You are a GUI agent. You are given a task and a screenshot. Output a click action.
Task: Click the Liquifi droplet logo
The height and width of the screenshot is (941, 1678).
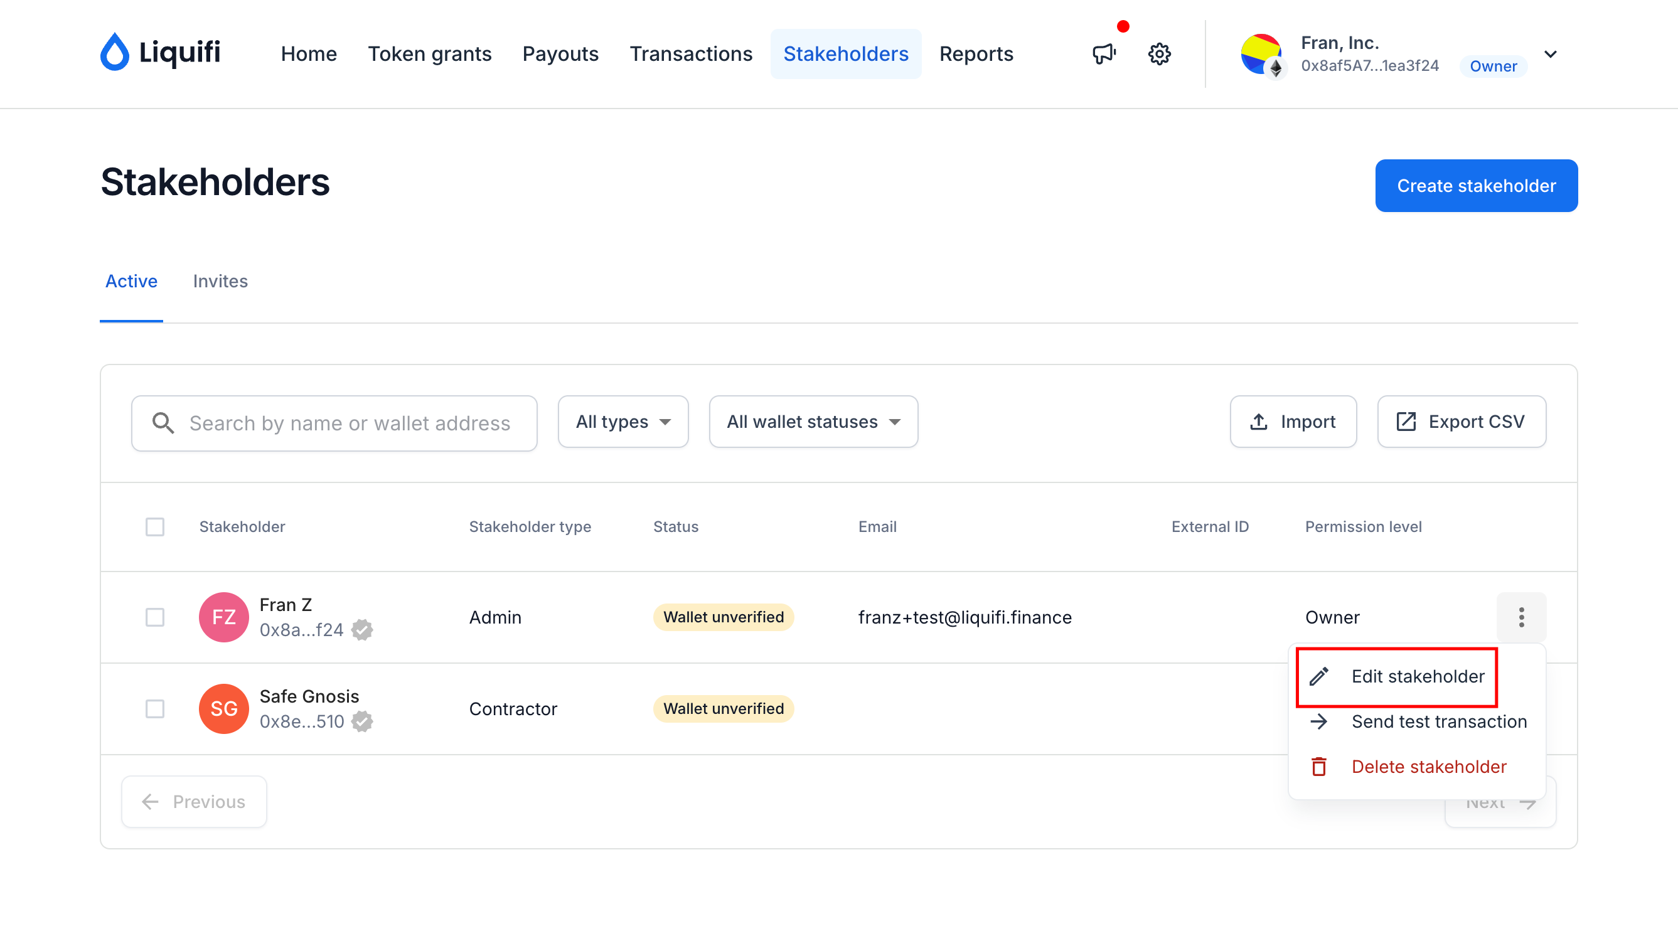pyautogui.click(x=115, y=51)
